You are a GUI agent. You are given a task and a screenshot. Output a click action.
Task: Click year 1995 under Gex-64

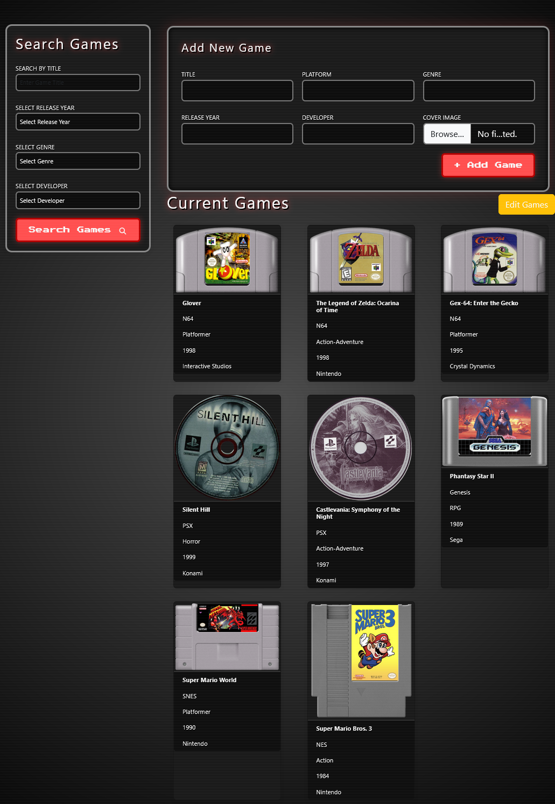pos(456,351)
